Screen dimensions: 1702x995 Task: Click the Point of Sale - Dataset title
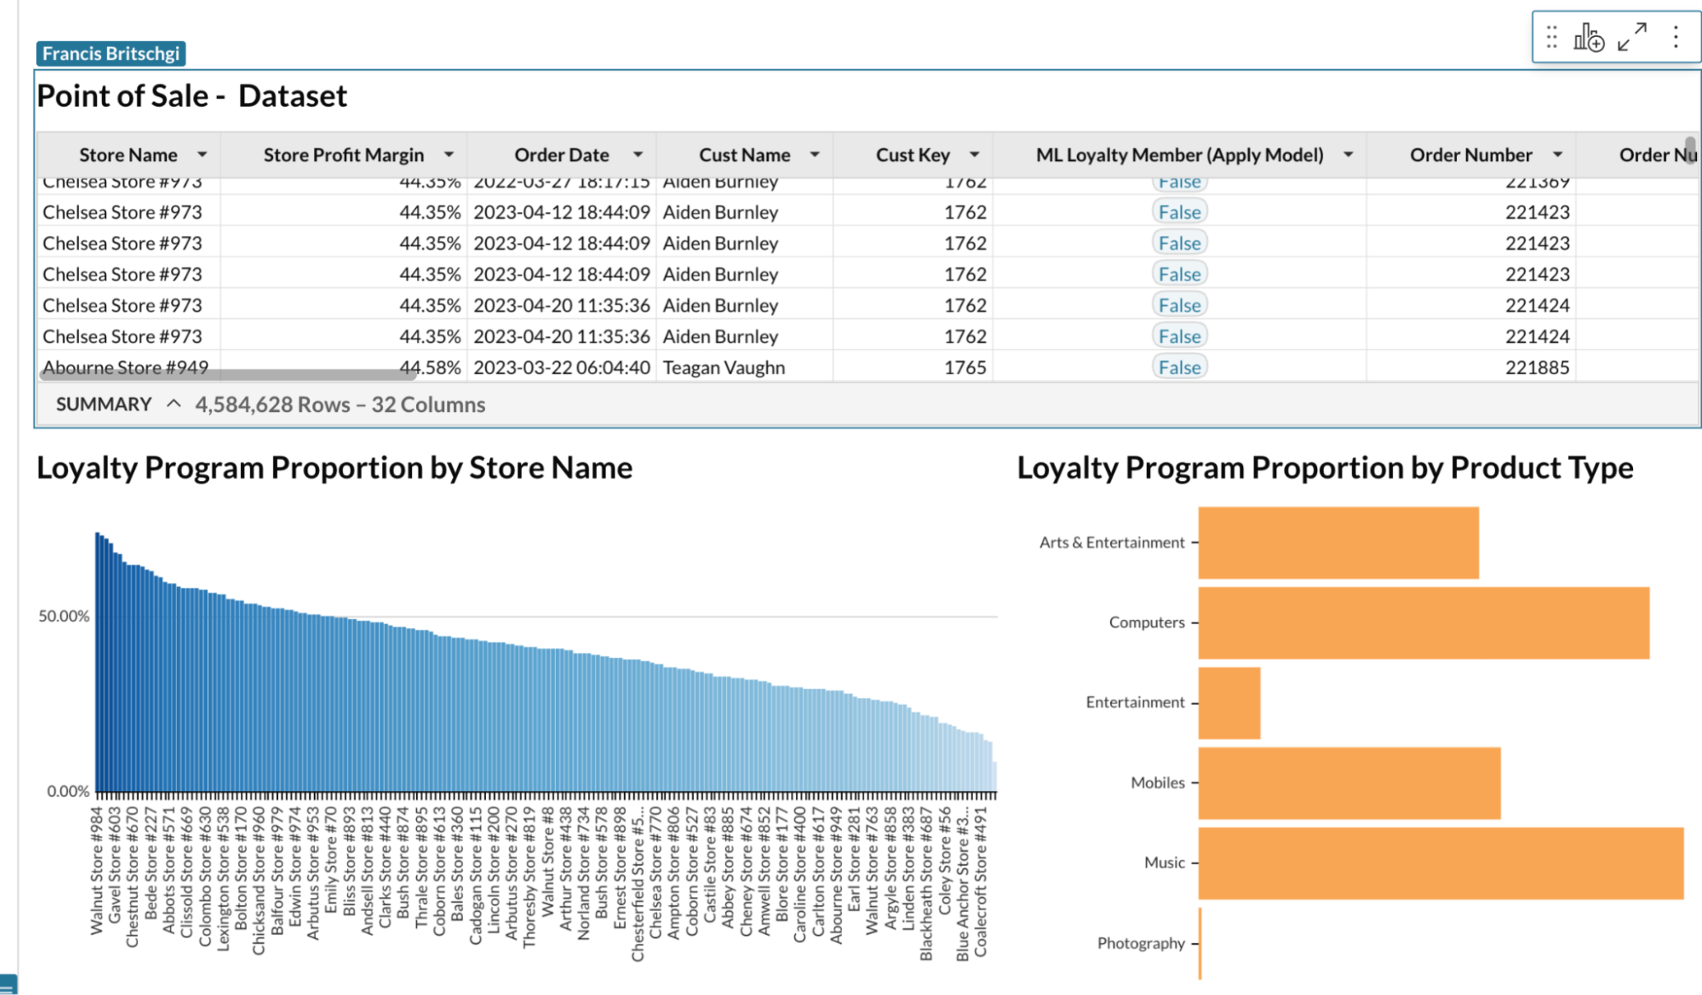point(192,96)
